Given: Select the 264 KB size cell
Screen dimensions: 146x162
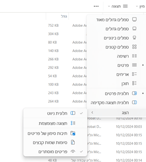Looking at the screenshot, I should (x=53, y=101).
